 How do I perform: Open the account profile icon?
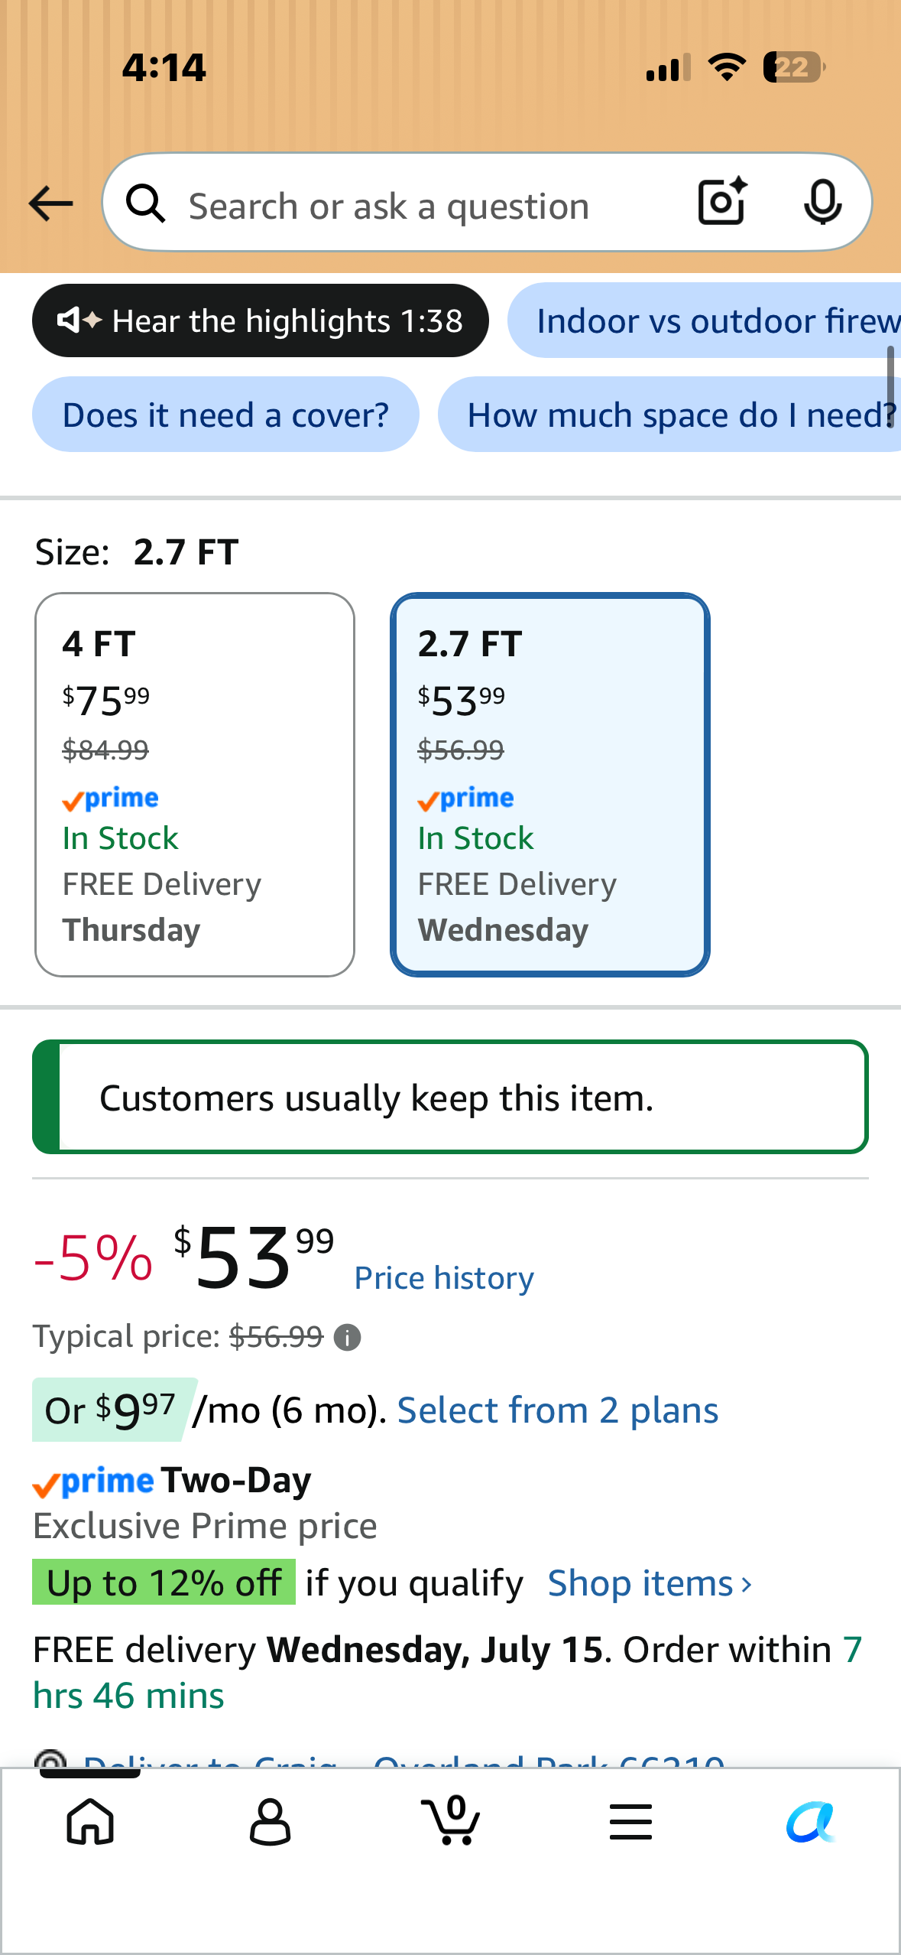pos(271,1821)
